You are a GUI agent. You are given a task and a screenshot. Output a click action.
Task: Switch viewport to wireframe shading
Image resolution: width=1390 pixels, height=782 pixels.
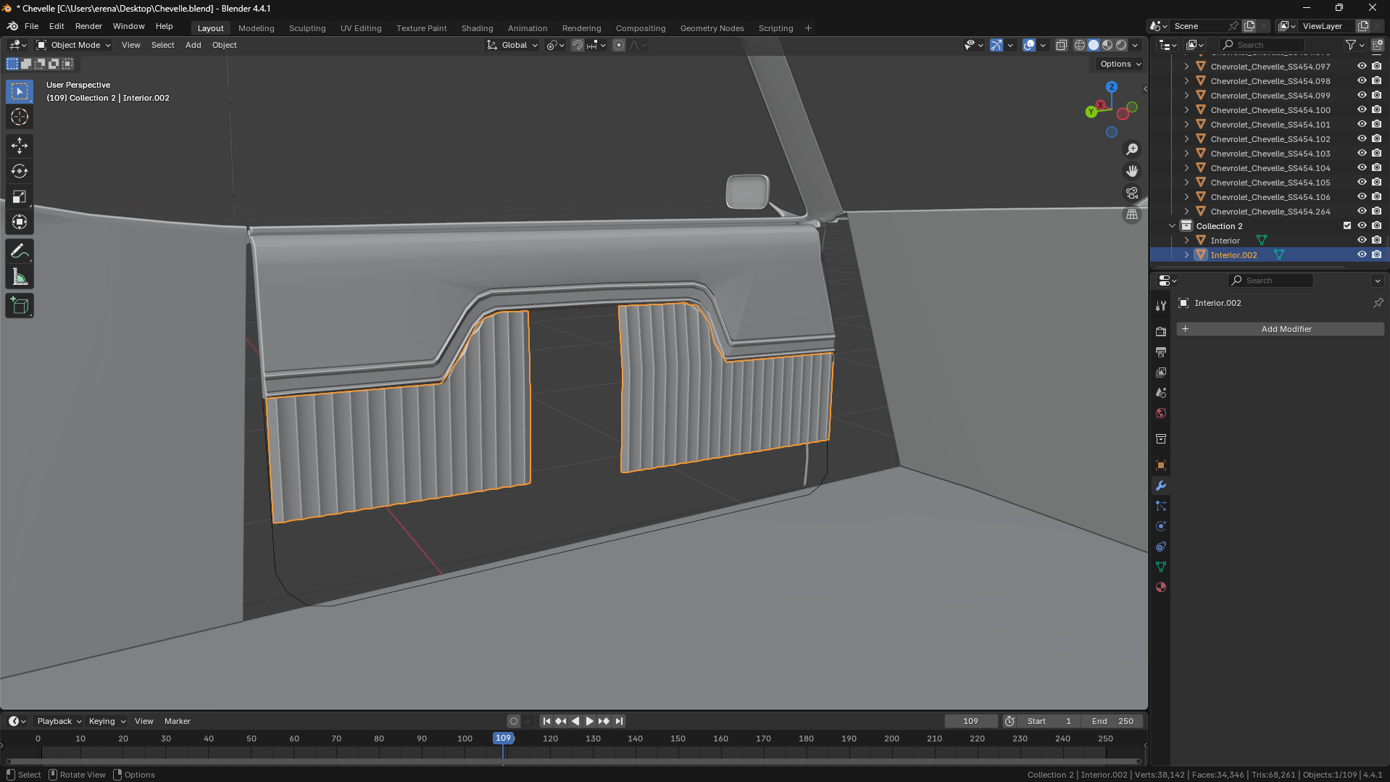coord(1080,45)
